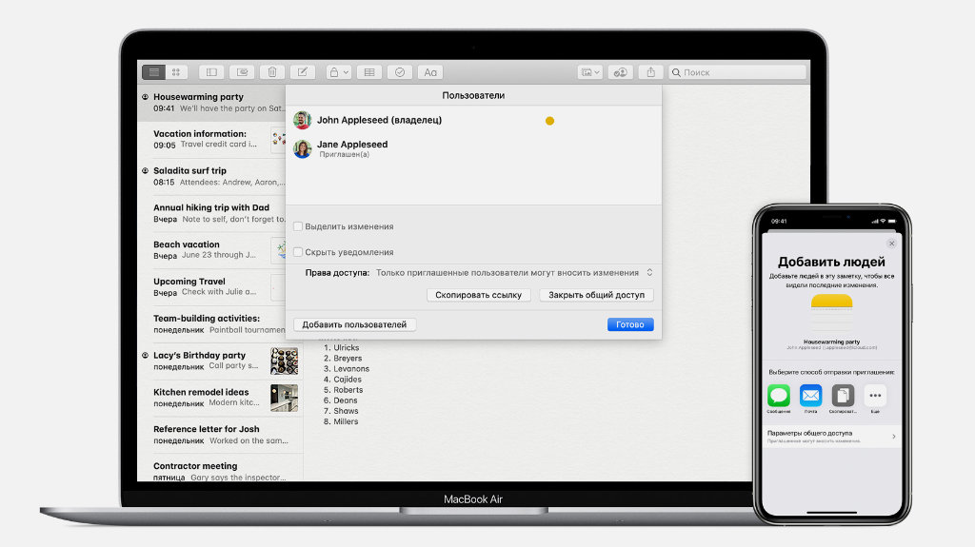Click shared icon beside Lacy's Birthday party

[145, 356]
